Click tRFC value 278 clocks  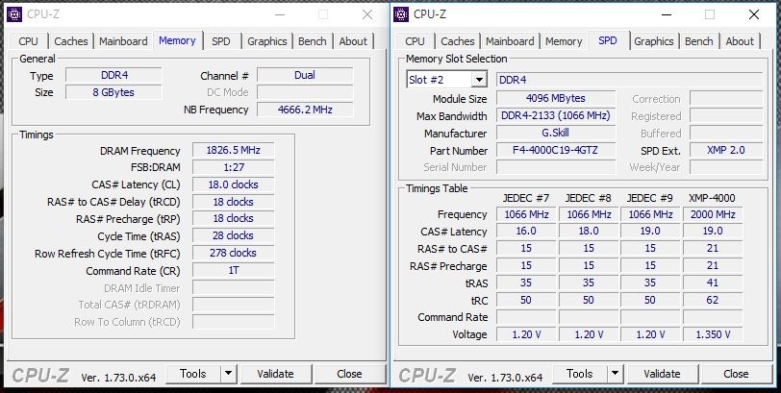click(233, 254)
